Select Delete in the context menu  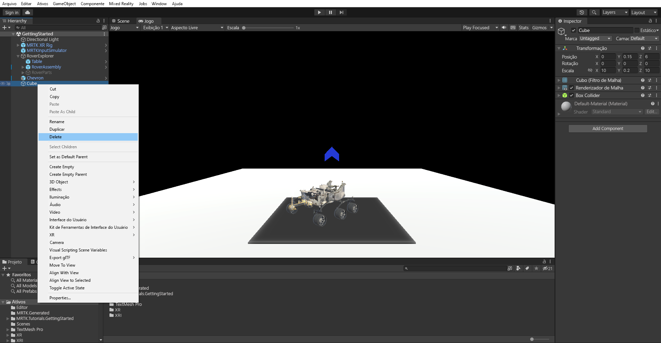[x=88, y=137]
